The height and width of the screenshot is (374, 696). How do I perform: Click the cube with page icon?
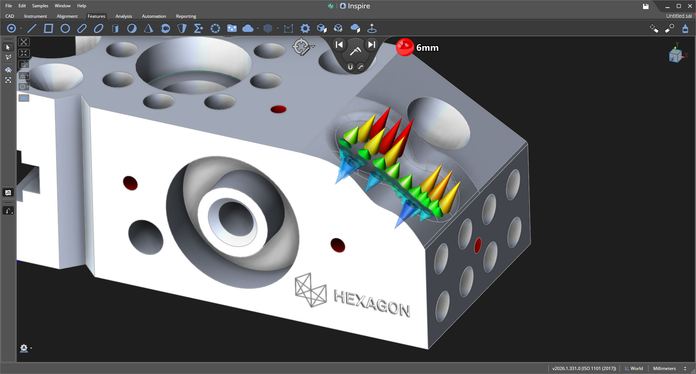point(322,28)
